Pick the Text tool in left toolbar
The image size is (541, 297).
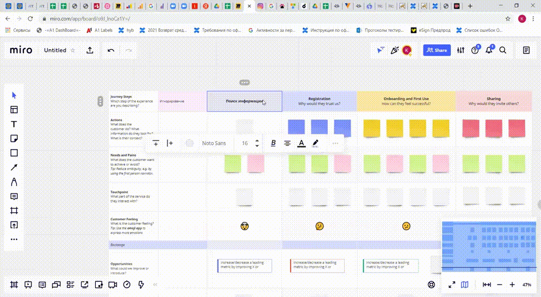tap(15, 124)
